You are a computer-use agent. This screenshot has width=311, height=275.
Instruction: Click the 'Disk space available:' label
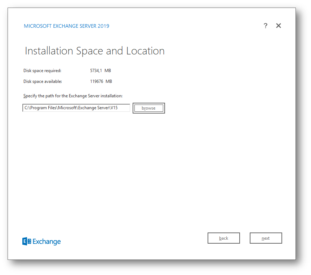[43, 81]
